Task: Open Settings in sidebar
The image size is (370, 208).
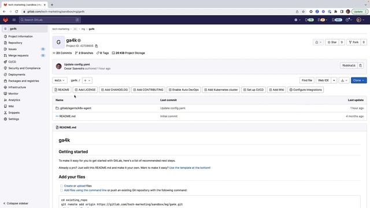Action: (x=14, y=120)
